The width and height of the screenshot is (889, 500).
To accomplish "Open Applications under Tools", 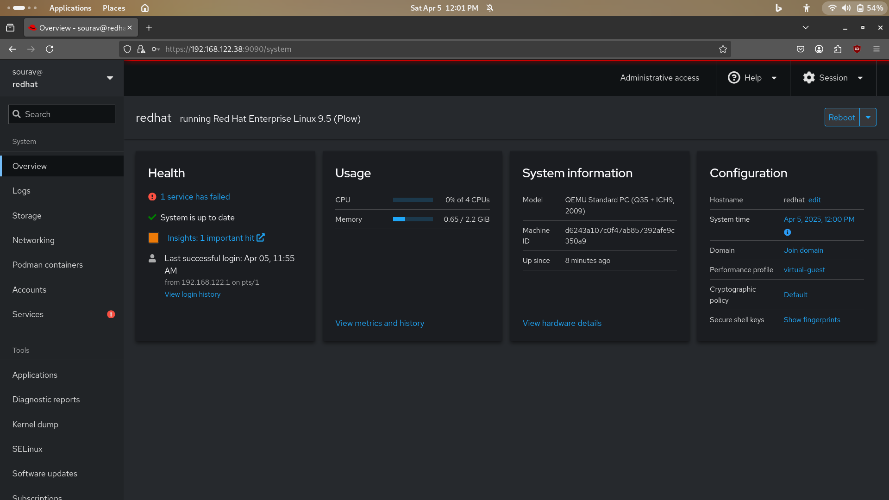I will click(x=62, y=375).
